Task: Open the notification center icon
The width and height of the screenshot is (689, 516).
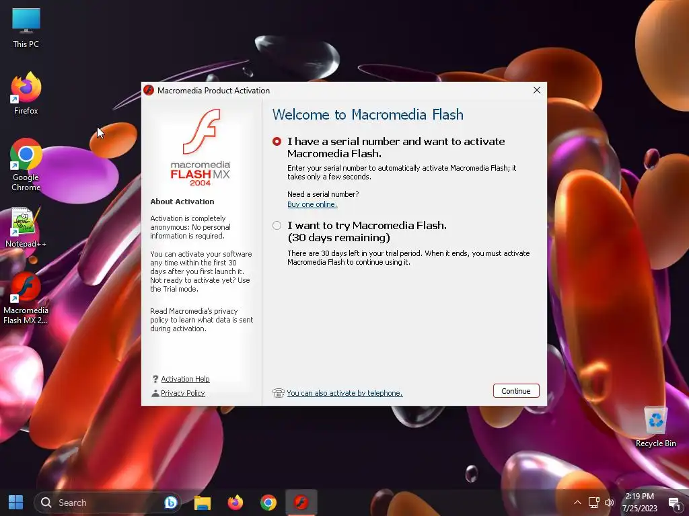Action: [674, 503]
